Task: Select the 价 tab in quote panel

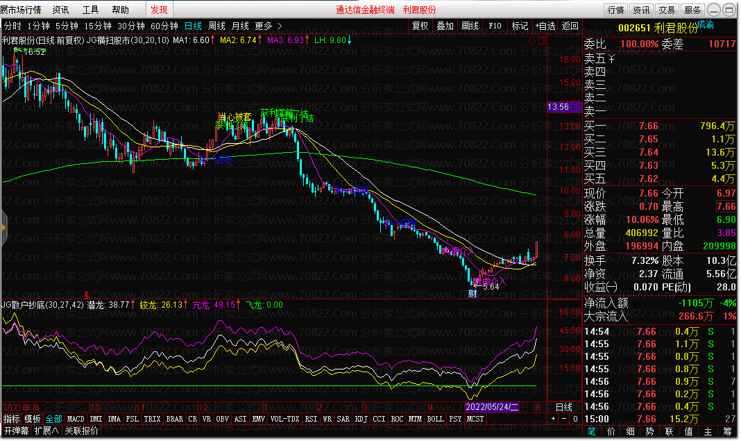Action: 611,431
